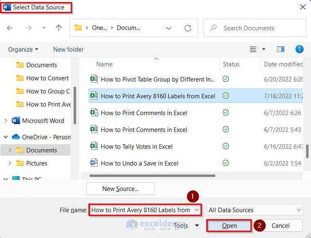
Task: Open the All Data Sources file type dropdown
Action: [x=255, y=210]
